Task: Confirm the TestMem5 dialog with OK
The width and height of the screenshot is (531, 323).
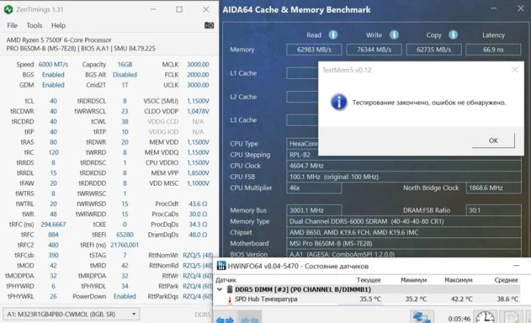Action: click(x=493, y=140)
